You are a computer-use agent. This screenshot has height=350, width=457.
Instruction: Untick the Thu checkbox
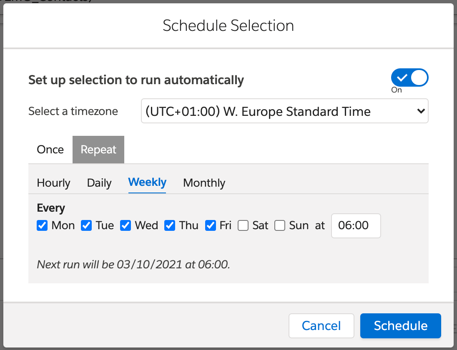[x=170, y=225]
